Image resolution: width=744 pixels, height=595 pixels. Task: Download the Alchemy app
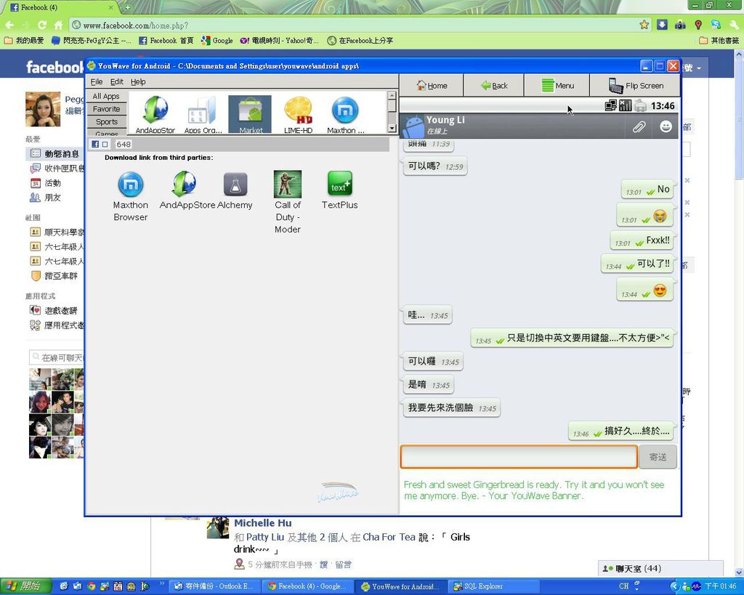coord(235,190)
